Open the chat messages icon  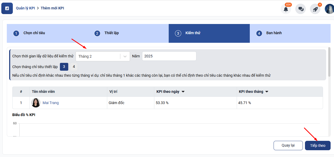point(301,9)
